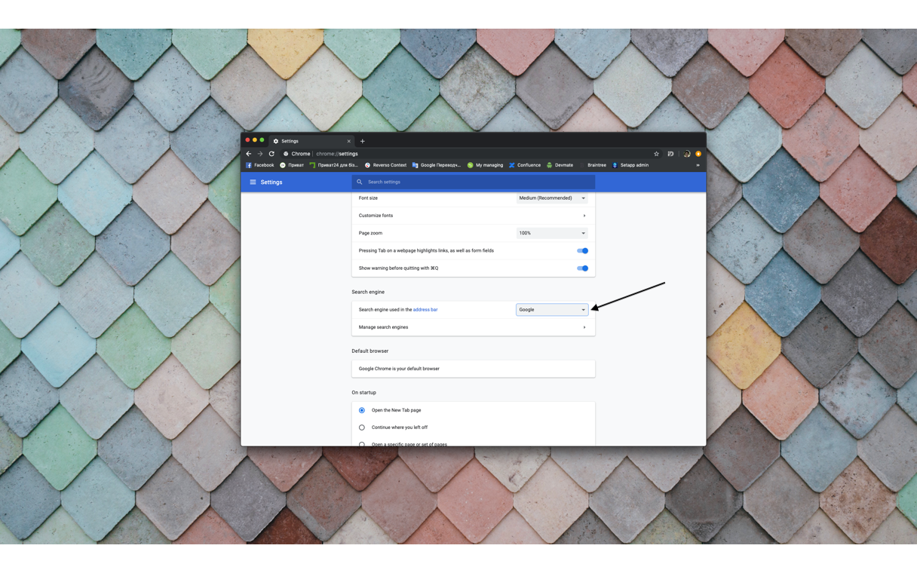Viewport: 917px width, 573px height.
Task: Select Continue where you left off
Action: pos(362,427)
